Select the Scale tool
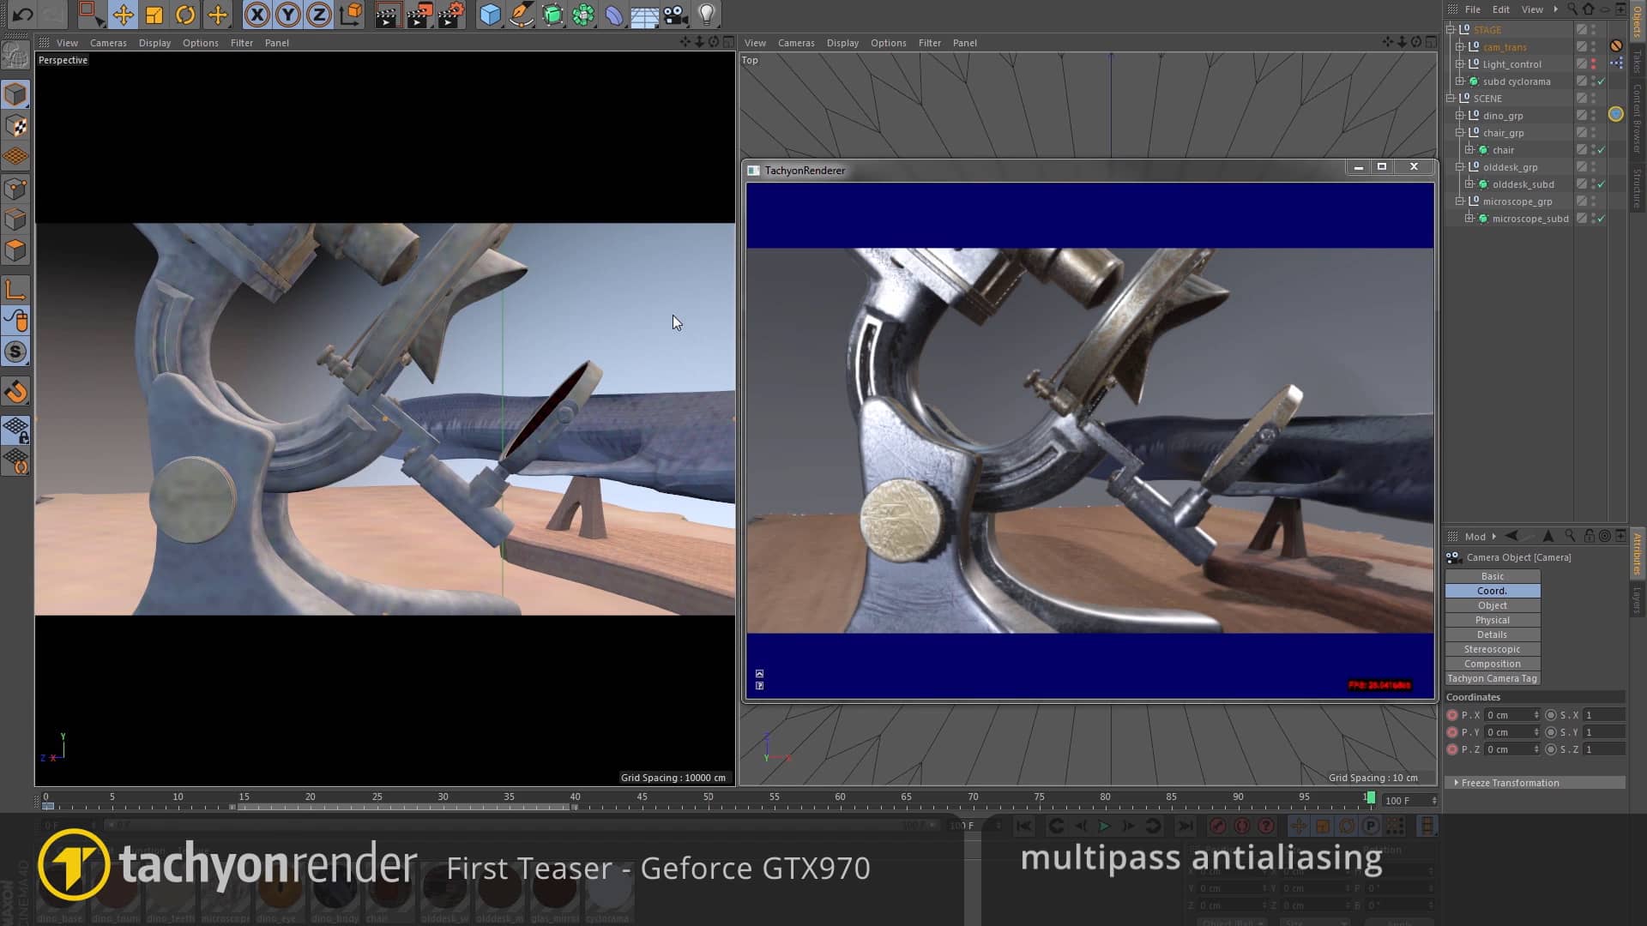 [154, 15]
